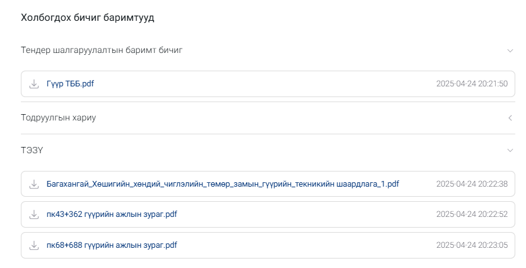
Task: Open пк43+362 гүүрийн ажлын зураг.pdf
Action: (112, 214)
